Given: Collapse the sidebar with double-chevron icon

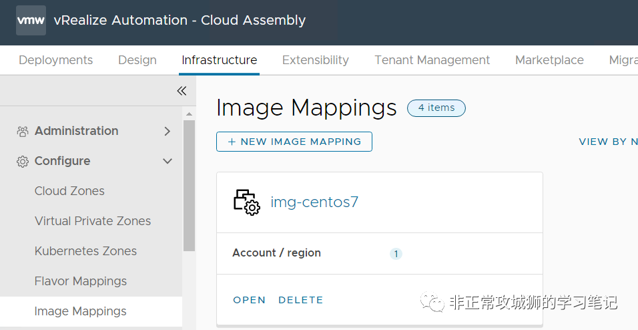Looking at the screenshot, I should (x=182, y=91).
